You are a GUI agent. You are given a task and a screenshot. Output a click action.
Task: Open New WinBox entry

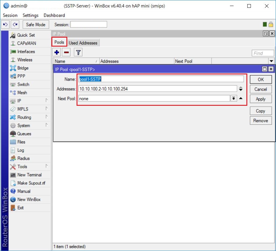(30, 200)
